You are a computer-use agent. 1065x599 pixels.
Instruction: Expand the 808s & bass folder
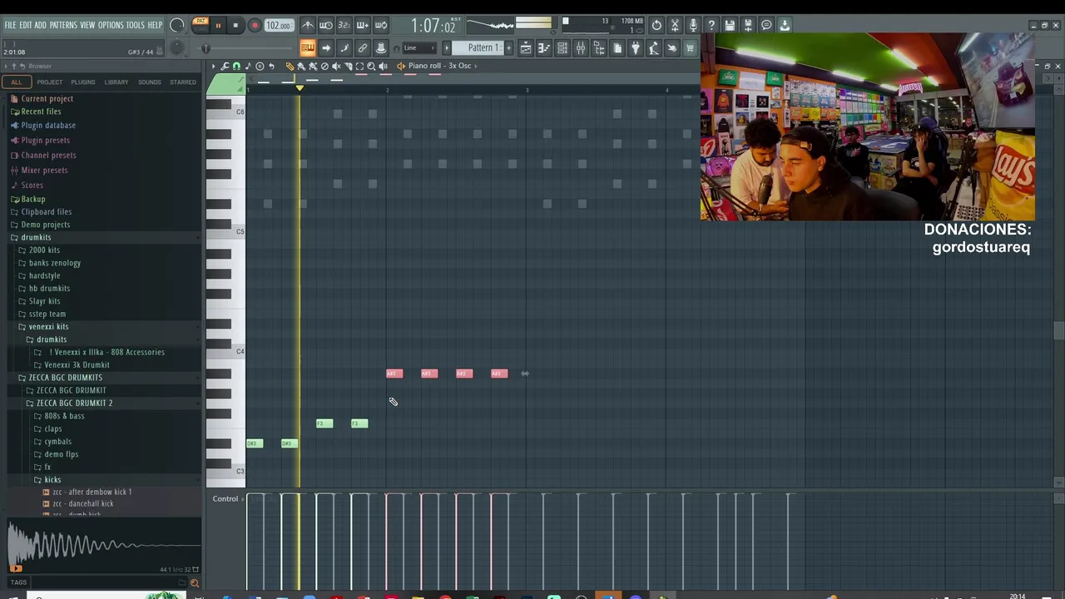pos(64,416)
